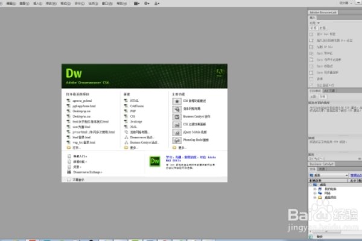Open the Format menu

[66, 4]
